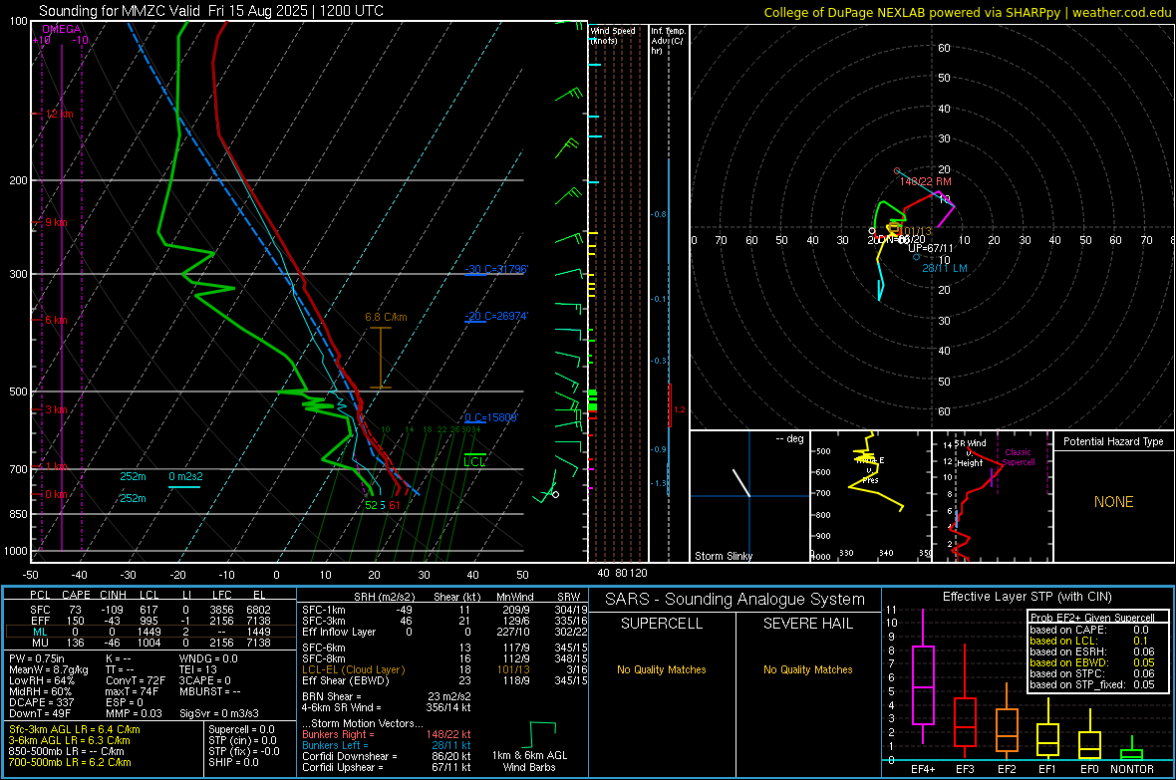Viewport: 1176px width, 780px height.
Task: Select the Eff Shear (EBWD) row
Action: (444, 680)
